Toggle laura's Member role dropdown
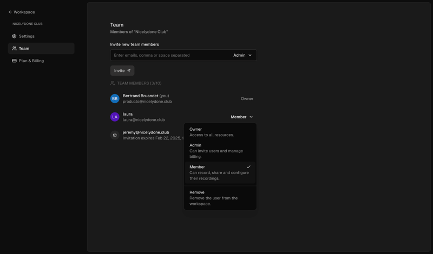This screenshot has height=254, width=433. point(241,117)
